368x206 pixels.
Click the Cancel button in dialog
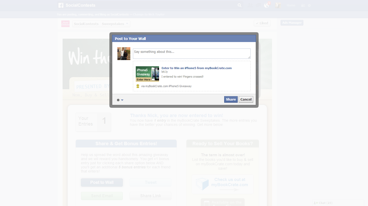pyautogui.click(x=246, y=99)
